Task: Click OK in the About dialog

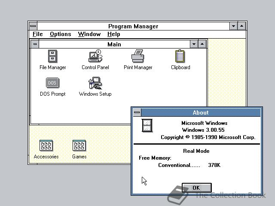Action: 197,188
